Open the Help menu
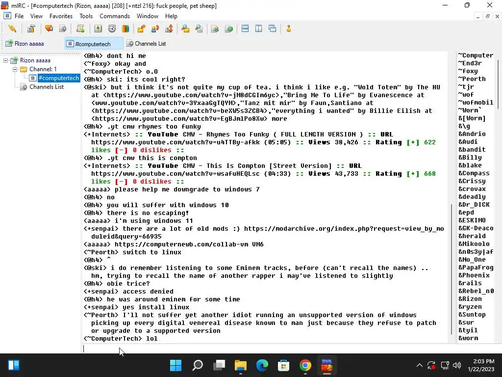 [x=171, y=16]
